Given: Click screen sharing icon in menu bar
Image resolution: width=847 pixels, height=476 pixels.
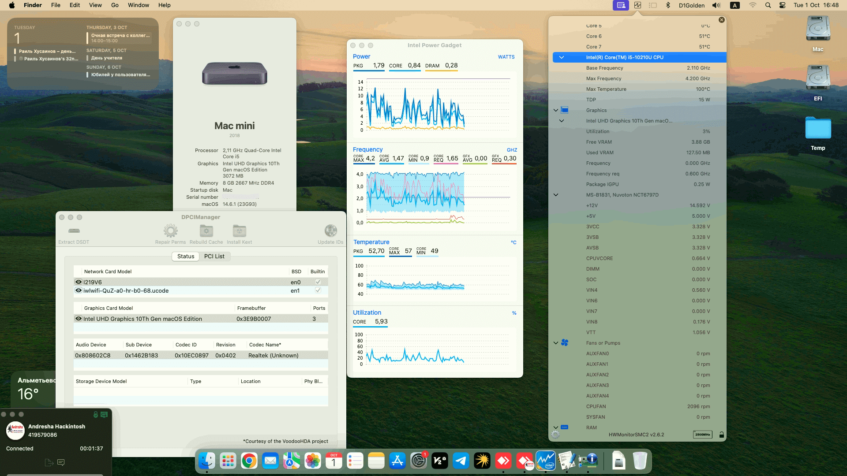Looking at the screenshot, I should (621, 5).
